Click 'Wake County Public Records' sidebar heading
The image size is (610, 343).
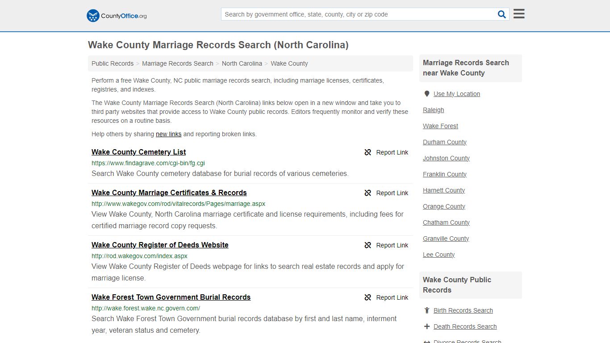coord(457,285)
